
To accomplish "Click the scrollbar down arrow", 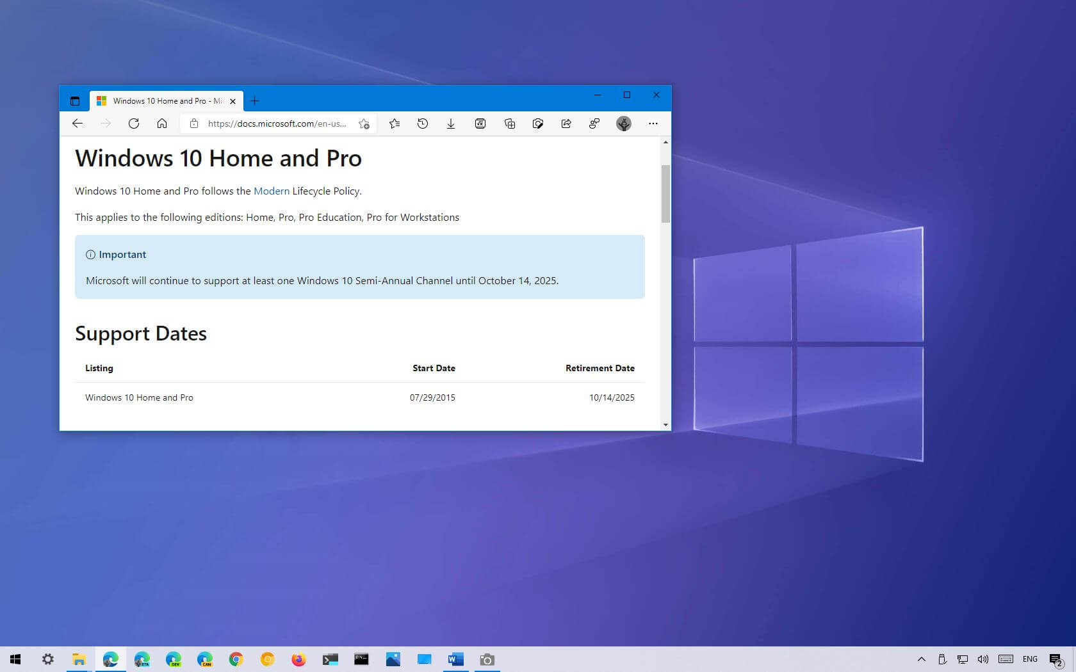I will (665, 425).
